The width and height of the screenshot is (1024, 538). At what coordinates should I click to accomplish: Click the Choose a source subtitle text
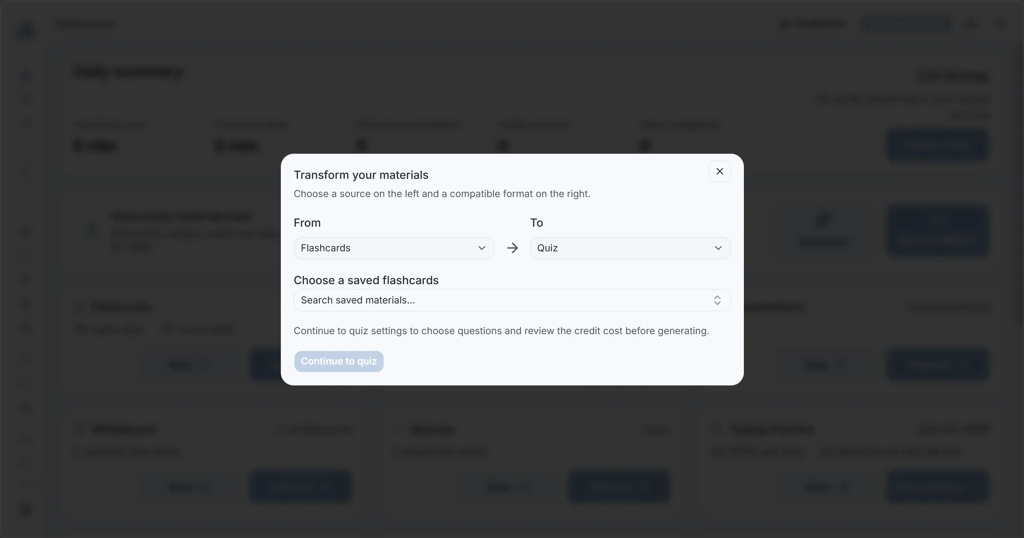[442, 194]
